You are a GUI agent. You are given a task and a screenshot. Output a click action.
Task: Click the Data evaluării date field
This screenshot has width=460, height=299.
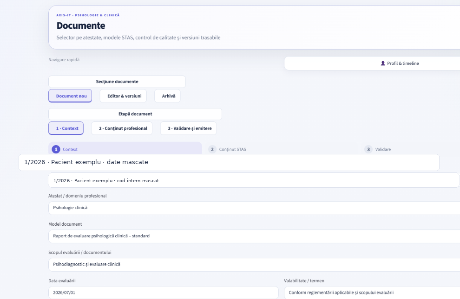coord(164,293)
